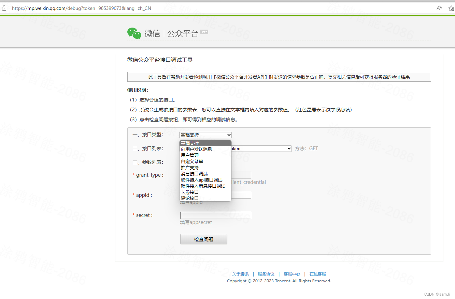Select 评论接口 from the dropdown
The height and width of the screenshot is (299, 455).
pos(205,198)
